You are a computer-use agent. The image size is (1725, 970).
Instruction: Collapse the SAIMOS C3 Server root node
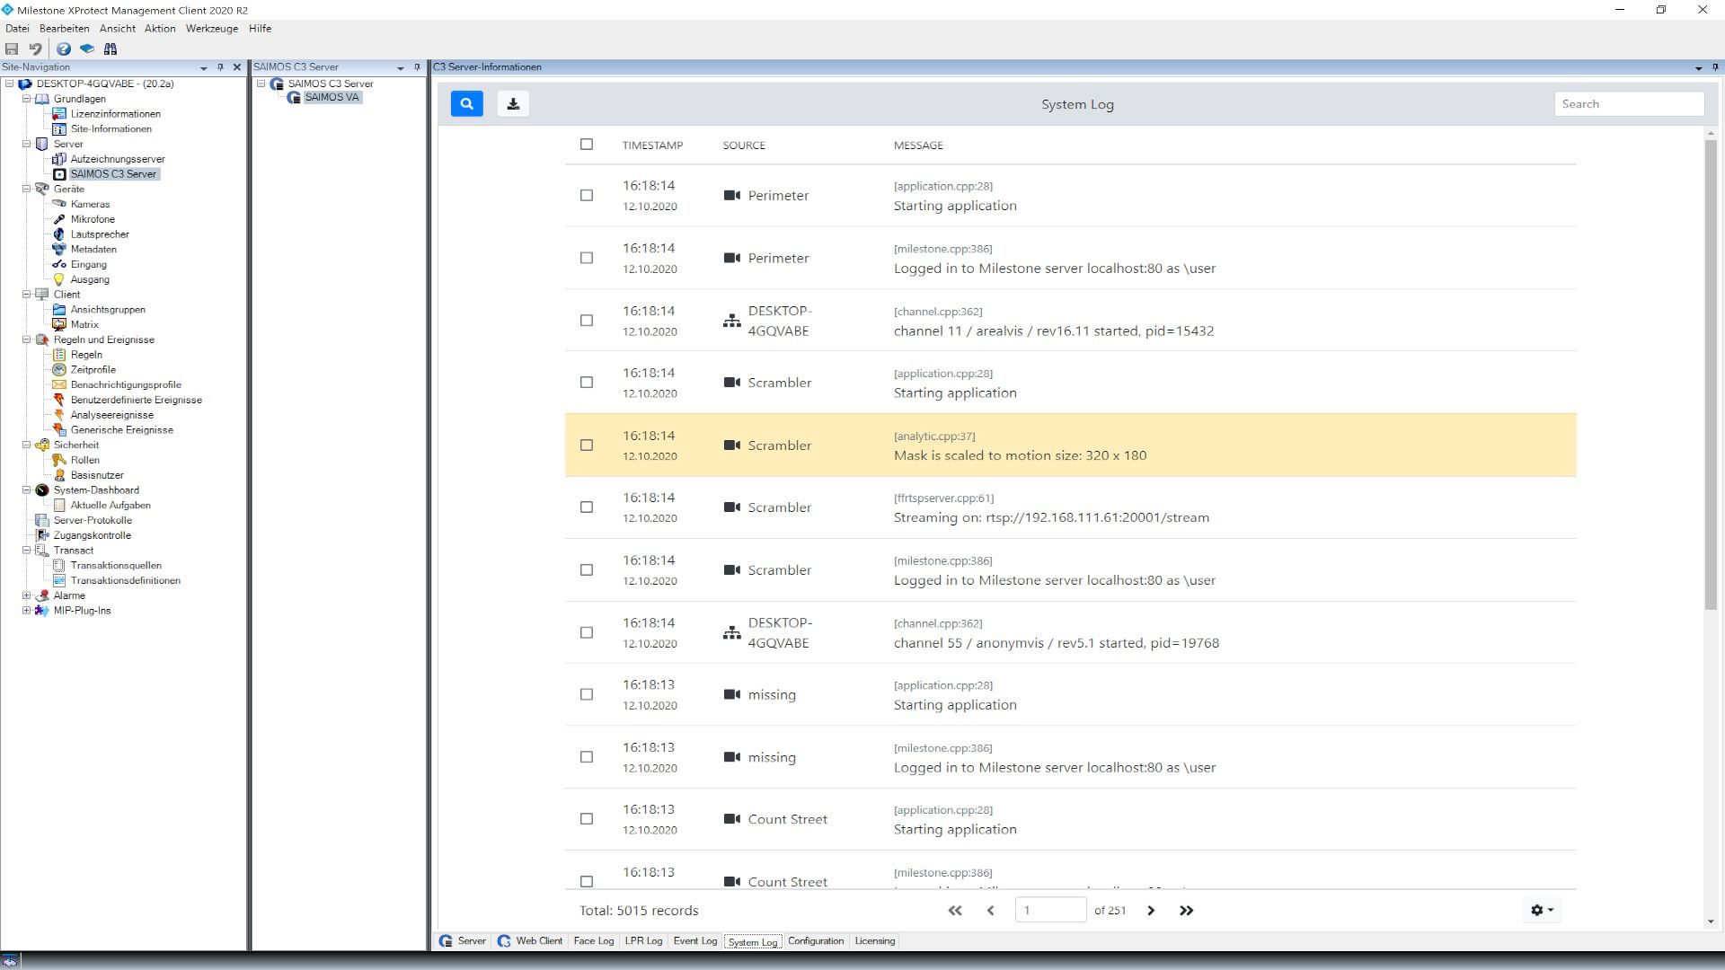coord(261,84)
